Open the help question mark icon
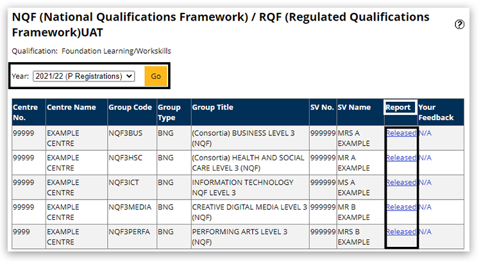The height and width of the screenshot is (263, 481). (x=459, y=24)
